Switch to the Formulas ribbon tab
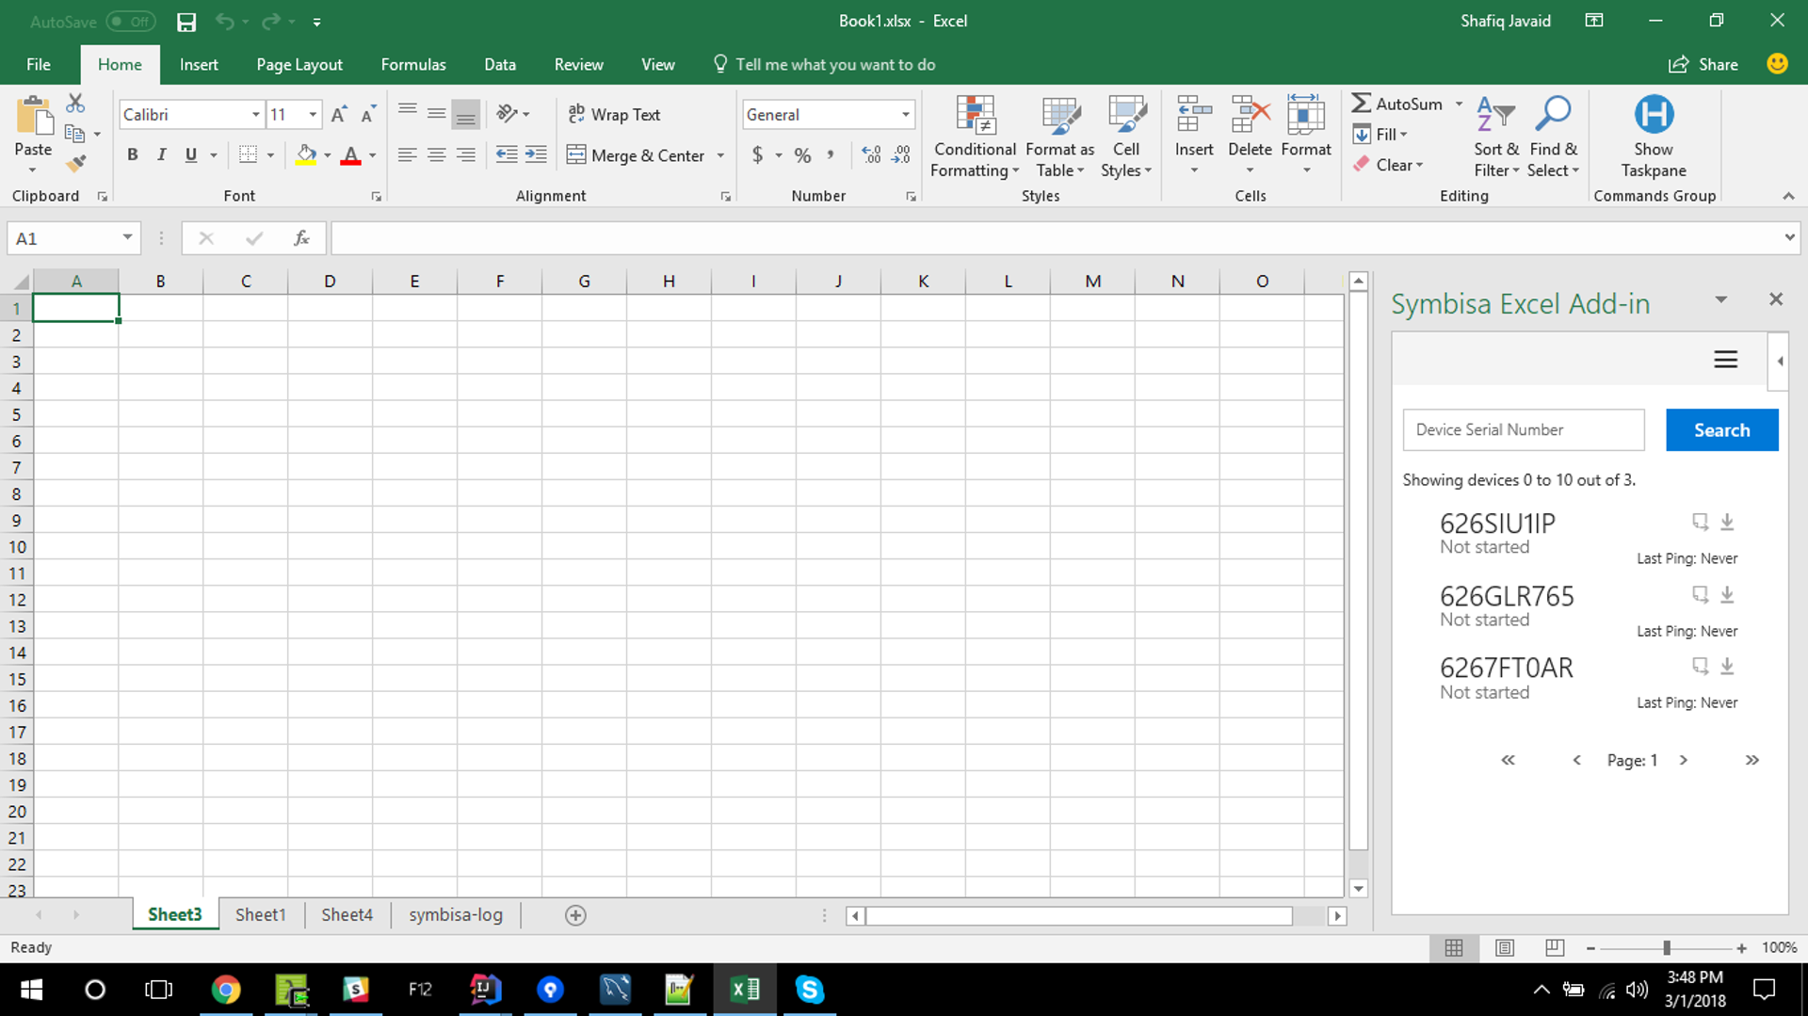 pyautogui.click(x=412, y=65)
